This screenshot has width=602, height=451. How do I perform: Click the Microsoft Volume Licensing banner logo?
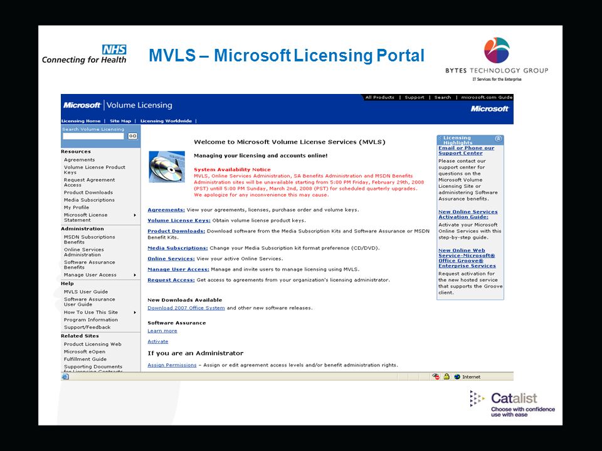(x=118, y=105)
